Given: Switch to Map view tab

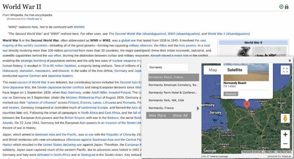Looking at the screenshot, I should 213,70.
